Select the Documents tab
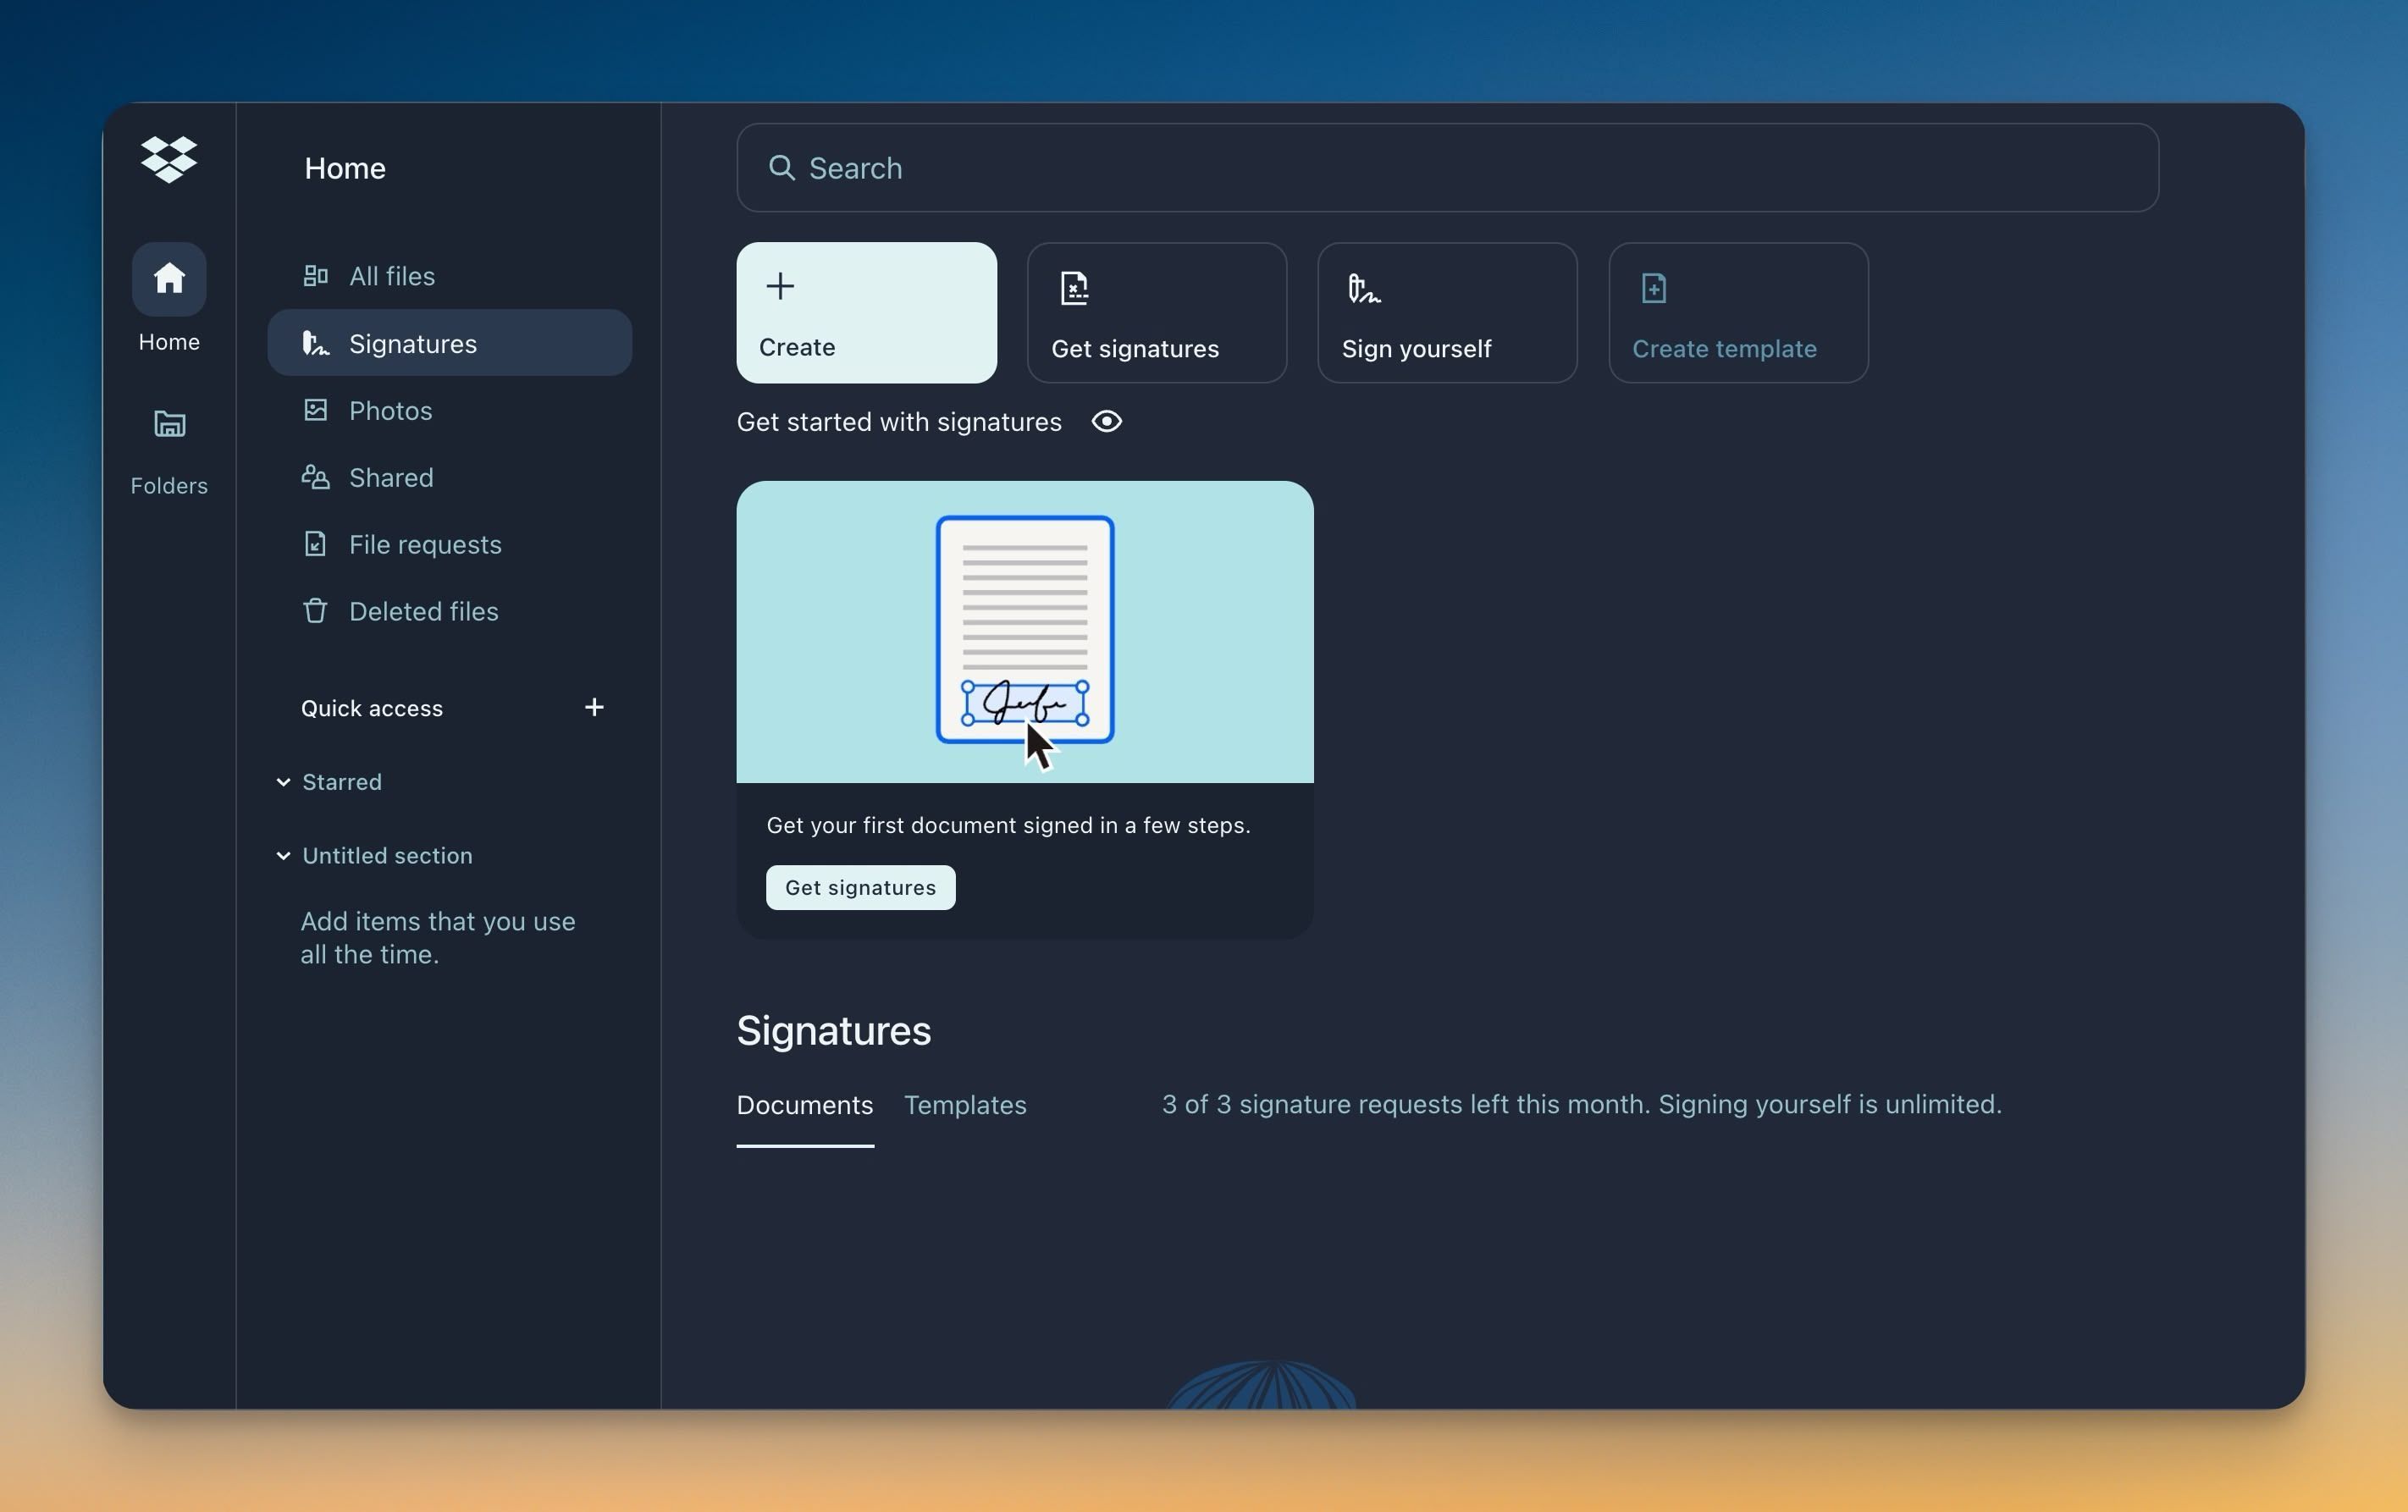2408x1512 pixels. (804, 1105)
